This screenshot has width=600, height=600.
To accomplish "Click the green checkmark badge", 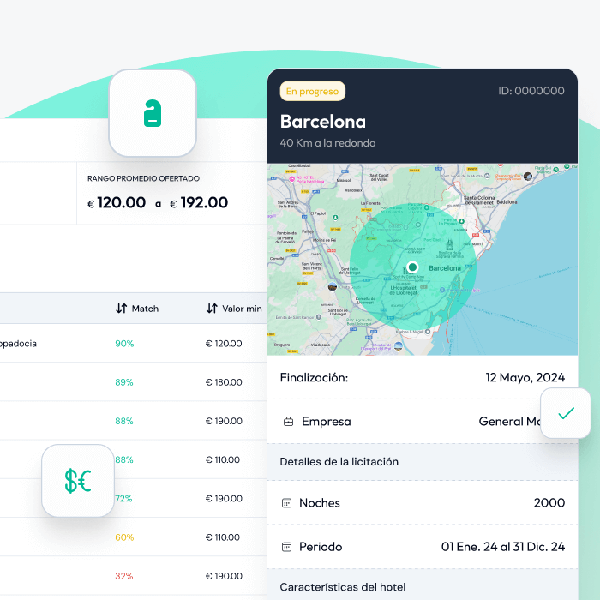I will tap(566, 413).
